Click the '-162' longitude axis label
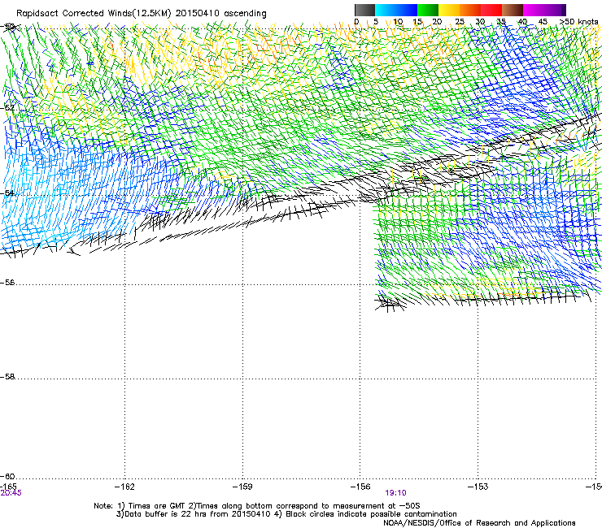 tap(124, 487)
